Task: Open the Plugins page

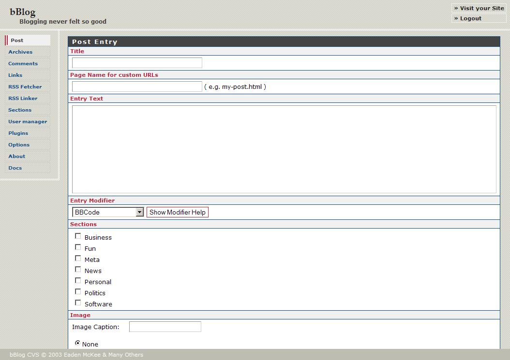Action: point(28,133)
